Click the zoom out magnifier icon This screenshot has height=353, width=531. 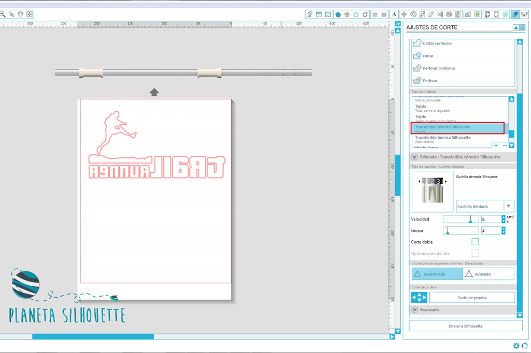coord(3,14)
